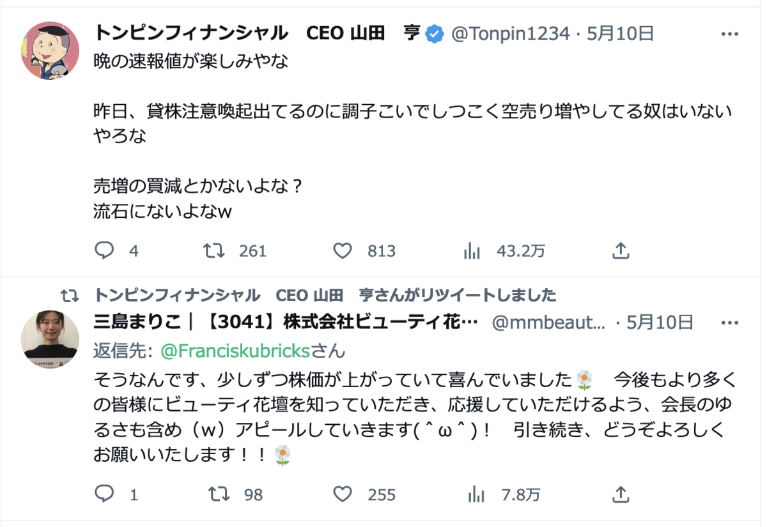Reply to the first tweet by Tonpin1234

point(104,251)
